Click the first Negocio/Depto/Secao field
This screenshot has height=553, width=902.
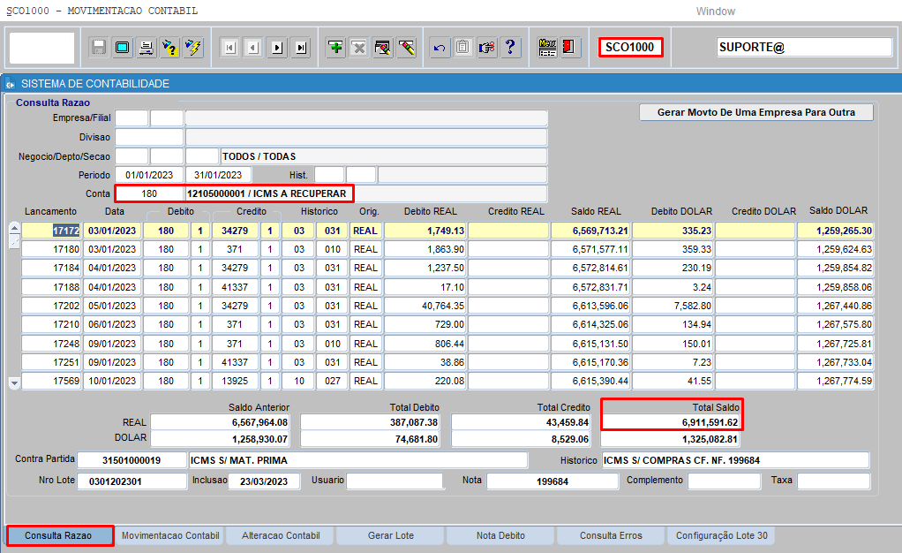tap(132, 156)
